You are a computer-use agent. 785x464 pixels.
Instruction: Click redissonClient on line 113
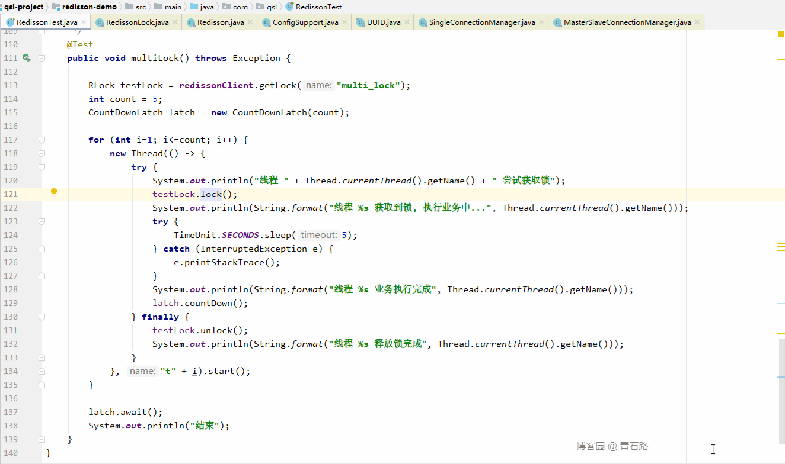[x=216, y=85]
